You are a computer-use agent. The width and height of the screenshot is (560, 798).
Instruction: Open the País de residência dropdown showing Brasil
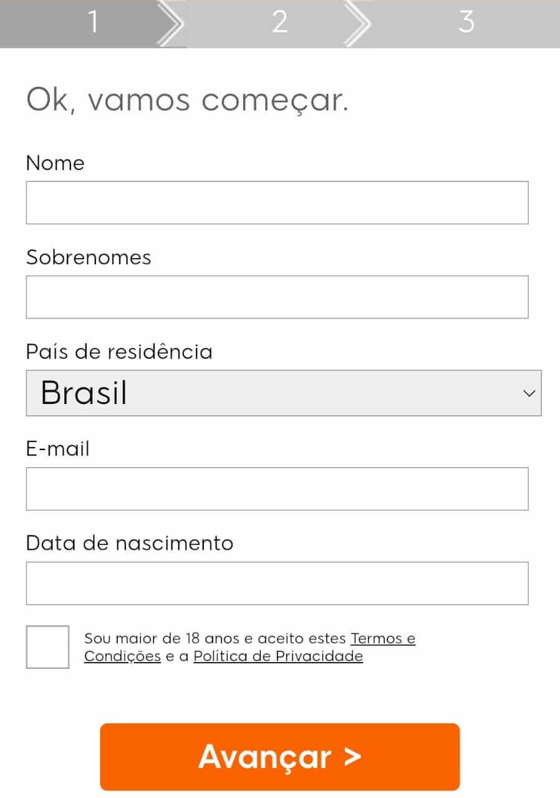click(x=284, y=393)
